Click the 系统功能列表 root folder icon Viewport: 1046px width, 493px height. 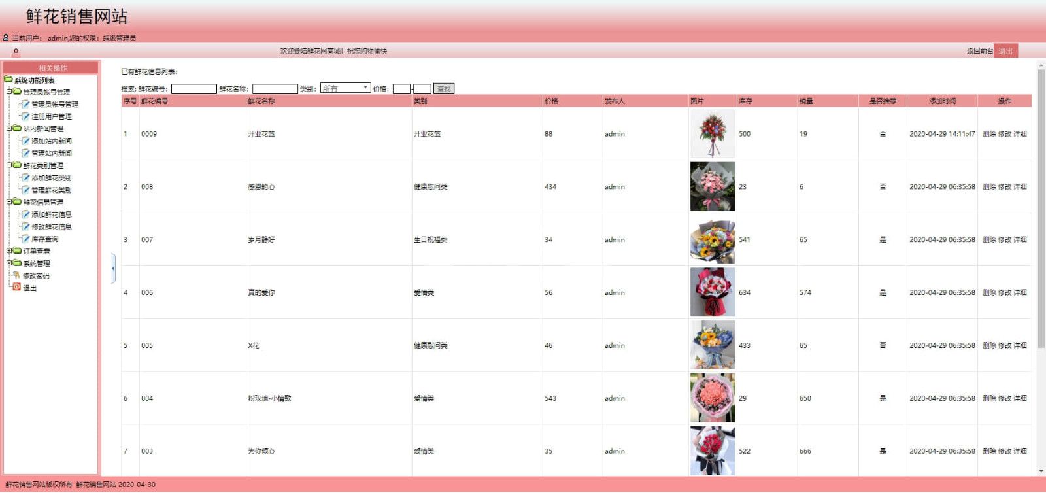[x=8, y=80]
